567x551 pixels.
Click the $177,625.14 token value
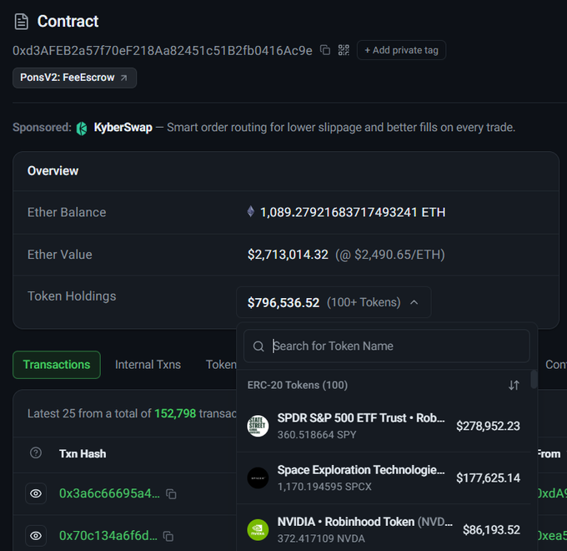click(488, 478)
